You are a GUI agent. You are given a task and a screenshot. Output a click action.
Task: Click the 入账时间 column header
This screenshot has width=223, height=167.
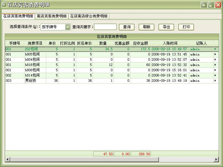click(170, 43)
